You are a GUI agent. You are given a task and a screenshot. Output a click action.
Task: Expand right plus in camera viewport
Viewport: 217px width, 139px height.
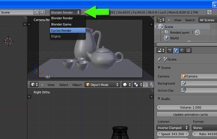[152, 24]
